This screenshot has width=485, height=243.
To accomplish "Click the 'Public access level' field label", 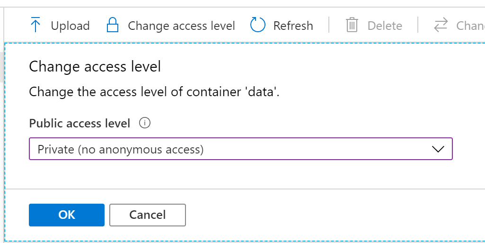I will (79, 124).
